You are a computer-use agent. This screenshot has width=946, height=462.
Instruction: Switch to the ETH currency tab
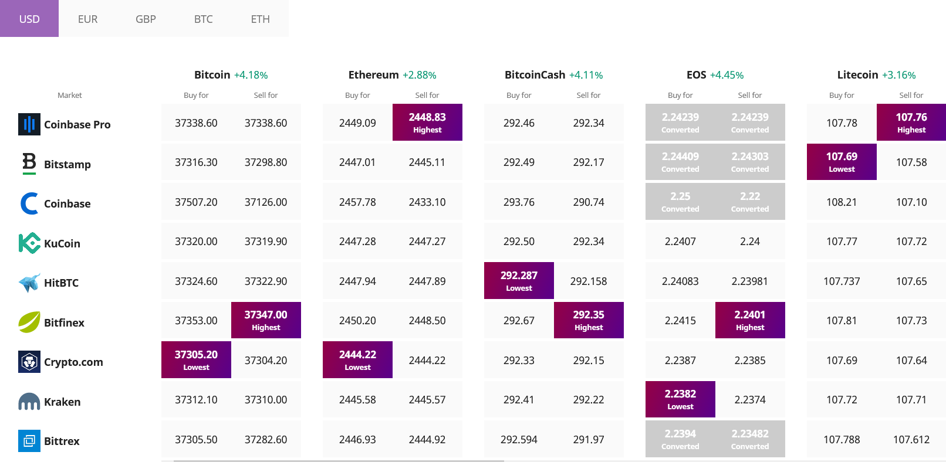(261, 19)
